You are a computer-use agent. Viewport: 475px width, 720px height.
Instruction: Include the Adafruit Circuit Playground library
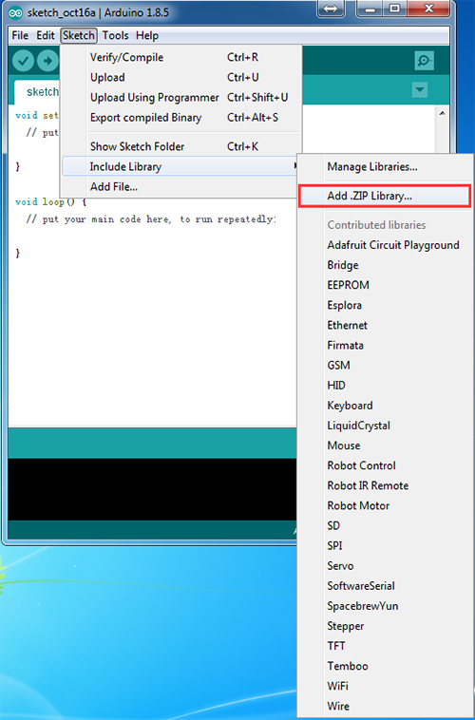(385, 245)
